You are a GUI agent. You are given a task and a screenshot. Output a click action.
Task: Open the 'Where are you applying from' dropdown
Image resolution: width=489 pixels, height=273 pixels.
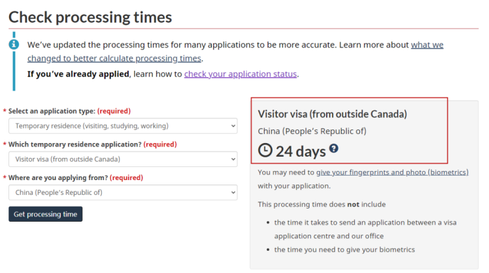pyautogui.click(x=123, y=192)
